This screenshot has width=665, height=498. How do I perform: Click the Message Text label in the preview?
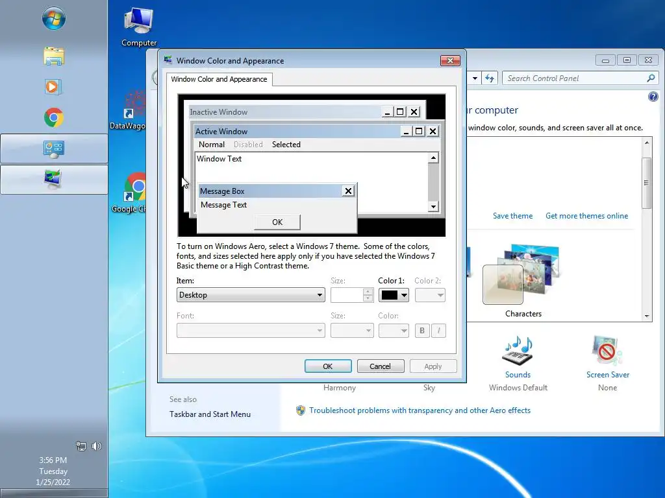coord(223,205)
